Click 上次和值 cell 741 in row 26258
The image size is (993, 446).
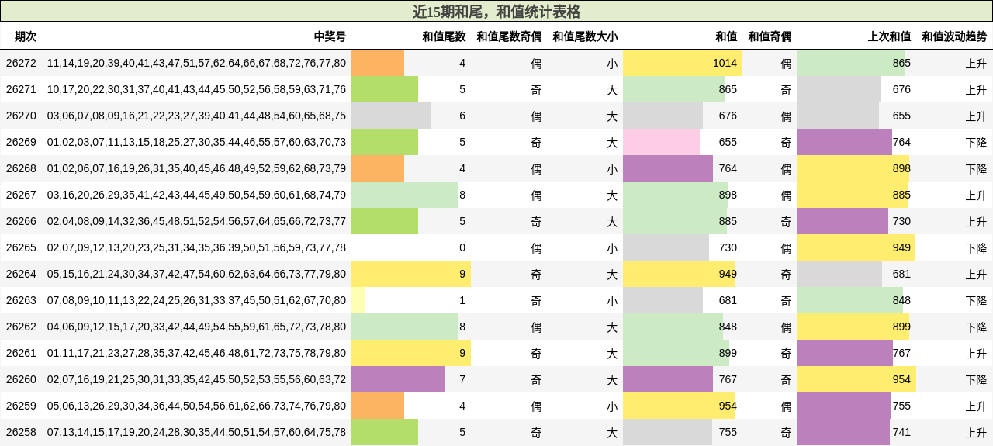tap(856, 432)
